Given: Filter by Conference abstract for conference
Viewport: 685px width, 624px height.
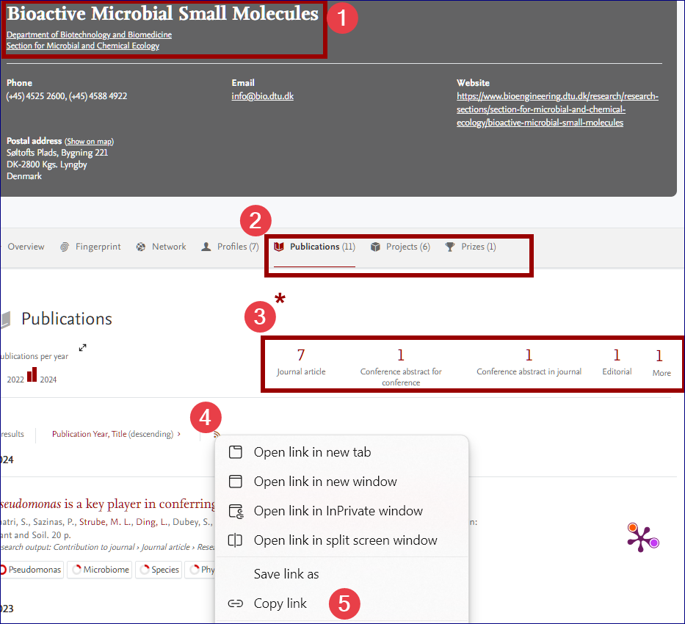Looking at the screenshot, I should (401, 367).
